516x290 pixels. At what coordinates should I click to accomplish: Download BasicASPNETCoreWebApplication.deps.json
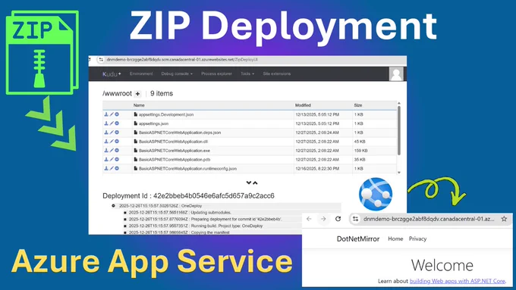[106, 133]
